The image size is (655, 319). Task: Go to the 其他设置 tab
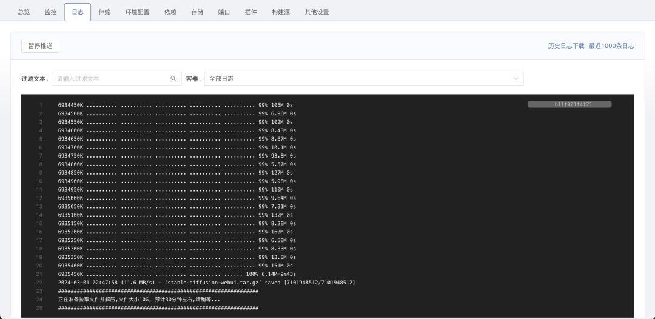coord(317,12)
